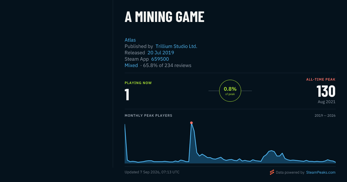Screen dimensions: 347x182
Task: Click the Mixed review rating link
Action: [131, 65]
